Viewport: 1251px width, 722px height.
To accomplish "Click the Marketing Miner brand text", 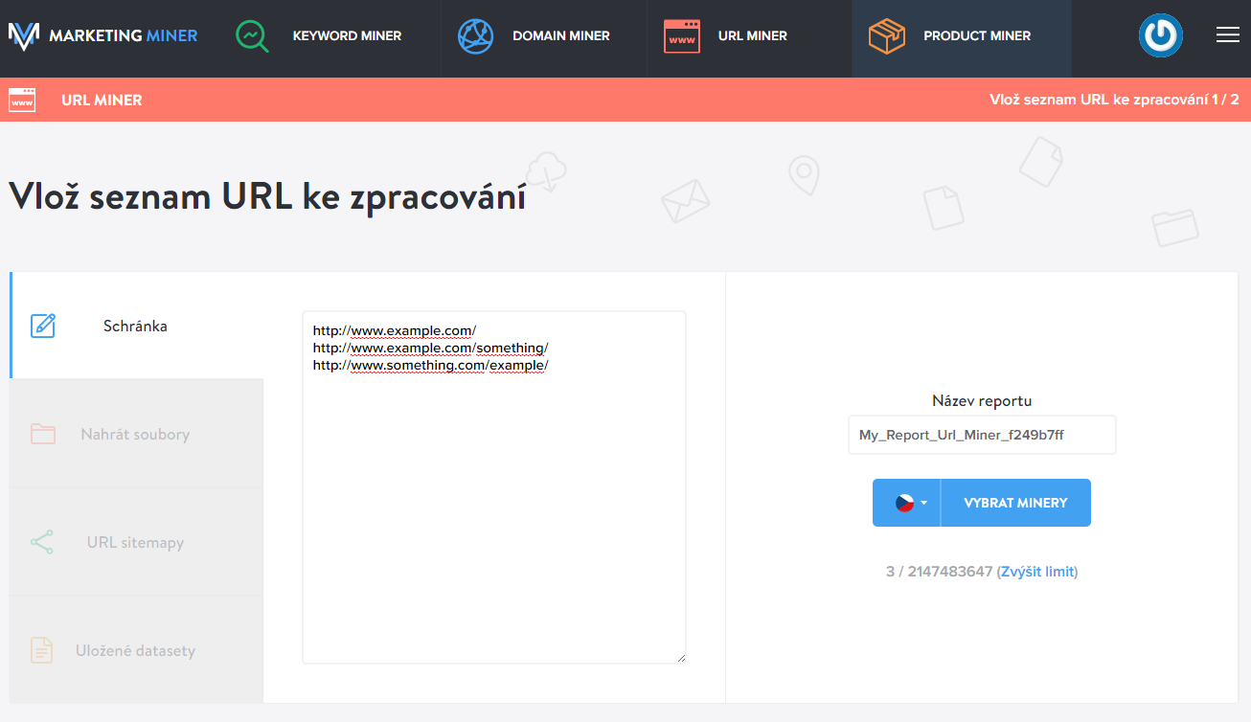I will tap(123, 36).
